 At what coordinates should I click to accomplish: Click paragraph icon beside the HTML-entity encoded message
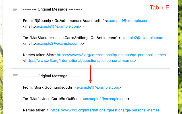(16, 9)
